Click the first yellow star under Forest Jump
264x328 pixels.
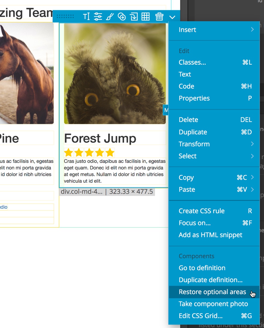[x=68, y=152]
